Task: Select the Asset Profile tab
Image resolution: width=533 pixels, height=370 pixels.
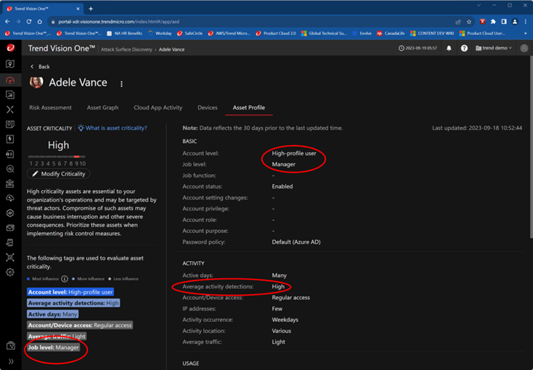Action: (x=249, y=107)
